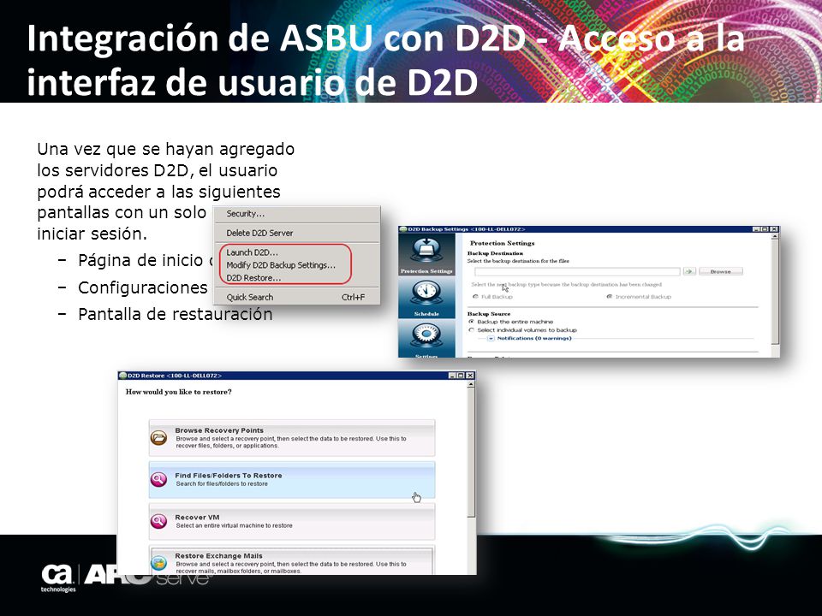Click the Restore Exchange Mails icon
822x616 pixels.
pyautogui.click(x=159, y=563)
